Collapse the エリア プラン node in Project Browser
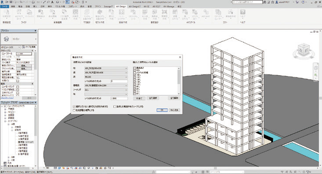This screenshot has width=322, height=174. pyautogui.click(x=5, y=121)
